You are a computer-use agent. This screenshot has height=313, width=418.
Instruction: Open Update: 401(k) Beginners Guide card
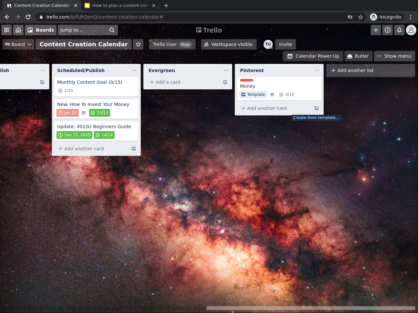pos(96,131)
